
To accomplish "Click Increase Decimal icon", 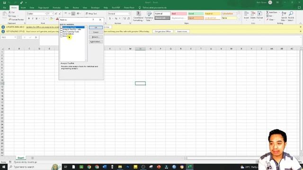I will coord(125,18).
